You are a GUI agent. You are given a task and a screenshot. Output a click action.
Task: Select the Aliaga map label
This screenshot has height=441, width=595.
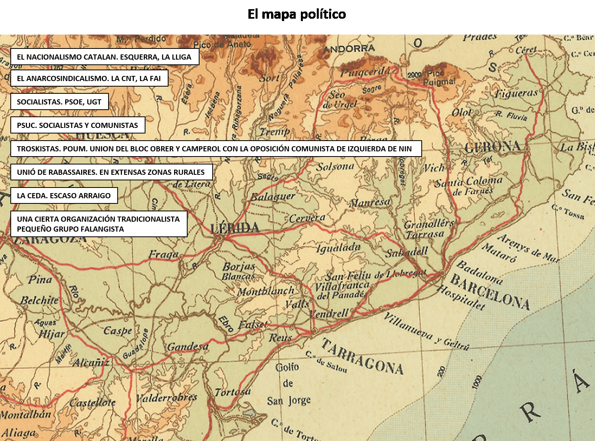click(x=18, y=433)
